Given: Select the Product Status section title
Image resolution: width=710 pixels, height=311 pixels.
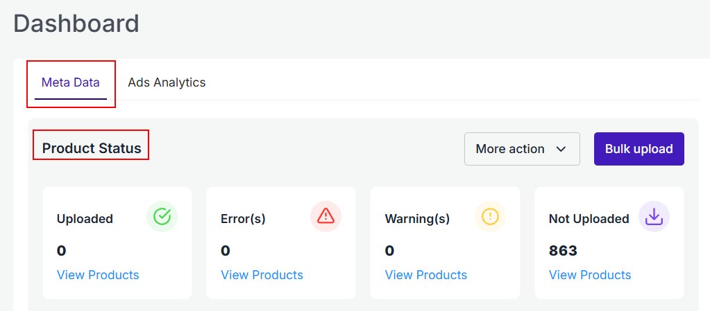Looking at the screenshot, I should (92, 148).
